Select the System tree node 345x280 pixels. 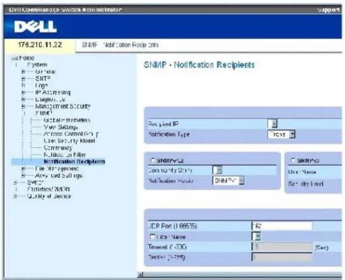coord(37,65)
